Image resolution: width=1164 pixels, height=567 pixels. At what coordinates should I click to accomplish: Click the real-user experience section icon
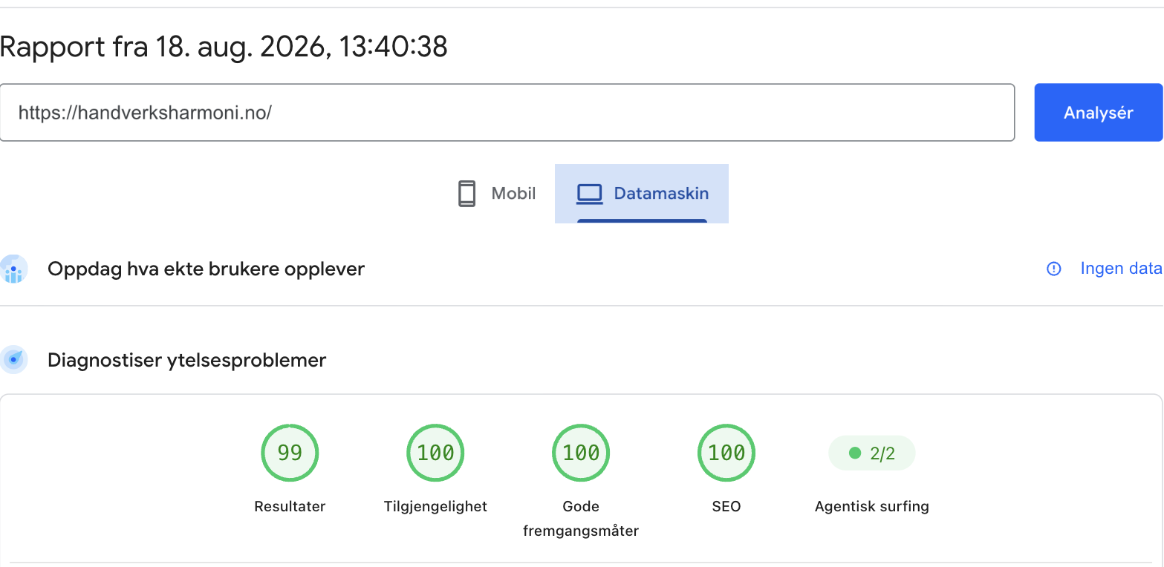click(13, 269)
